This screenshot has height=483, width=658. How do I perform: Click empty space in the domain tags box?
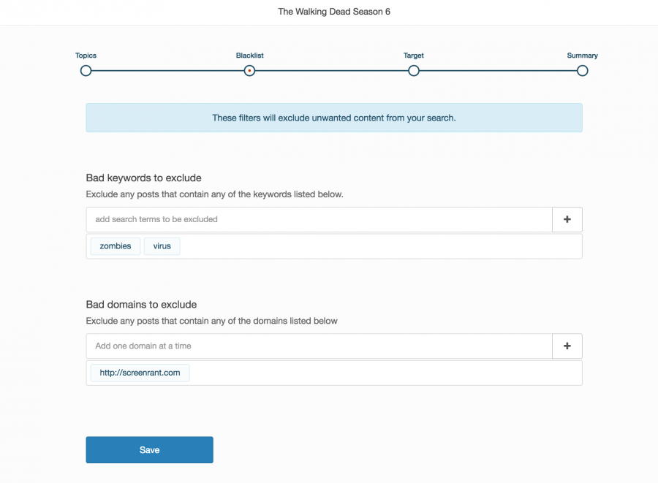point(380,373)
